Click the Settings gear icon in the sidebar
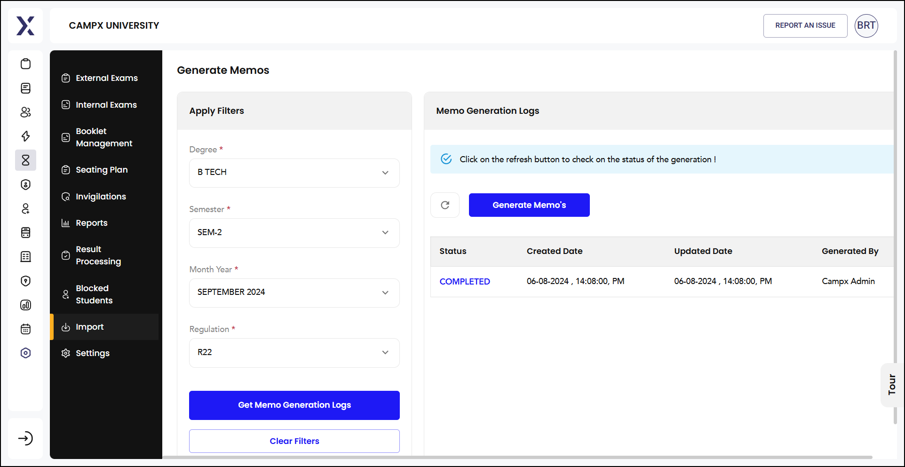 click(x=66, y=353)
